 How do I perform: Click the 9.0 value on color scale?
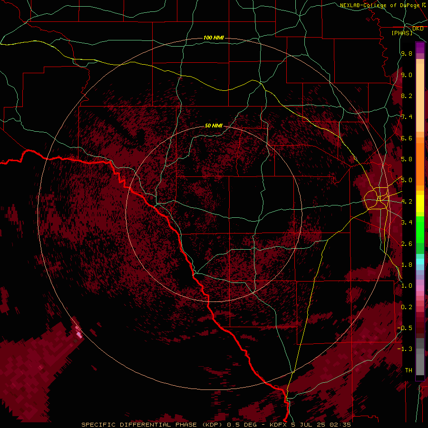point(407,75)
